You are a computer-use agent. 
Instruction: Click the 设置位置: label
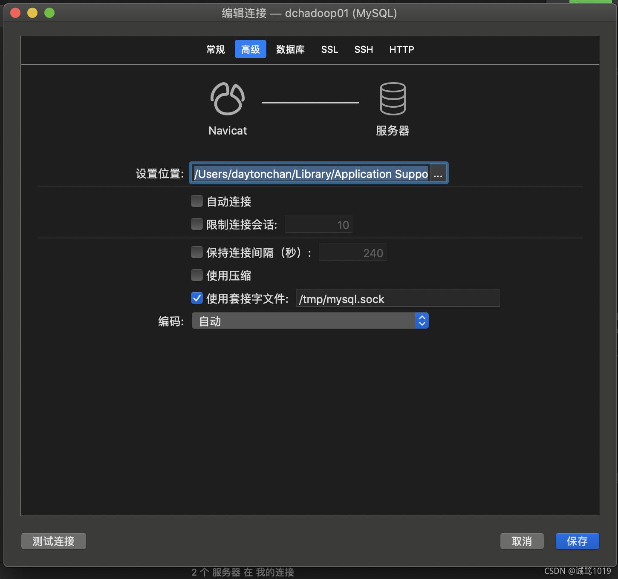point(160,174)
